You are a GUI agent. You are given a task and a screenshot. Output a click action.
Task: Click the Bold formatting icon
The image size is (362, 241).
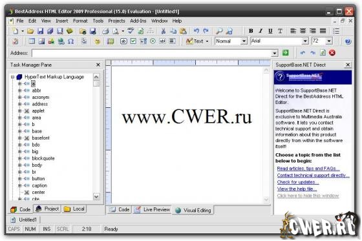click(x=251, y=31)
